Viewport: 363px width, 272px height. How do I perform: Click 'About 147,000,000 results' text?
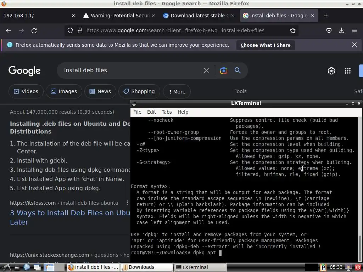(62, 112)
